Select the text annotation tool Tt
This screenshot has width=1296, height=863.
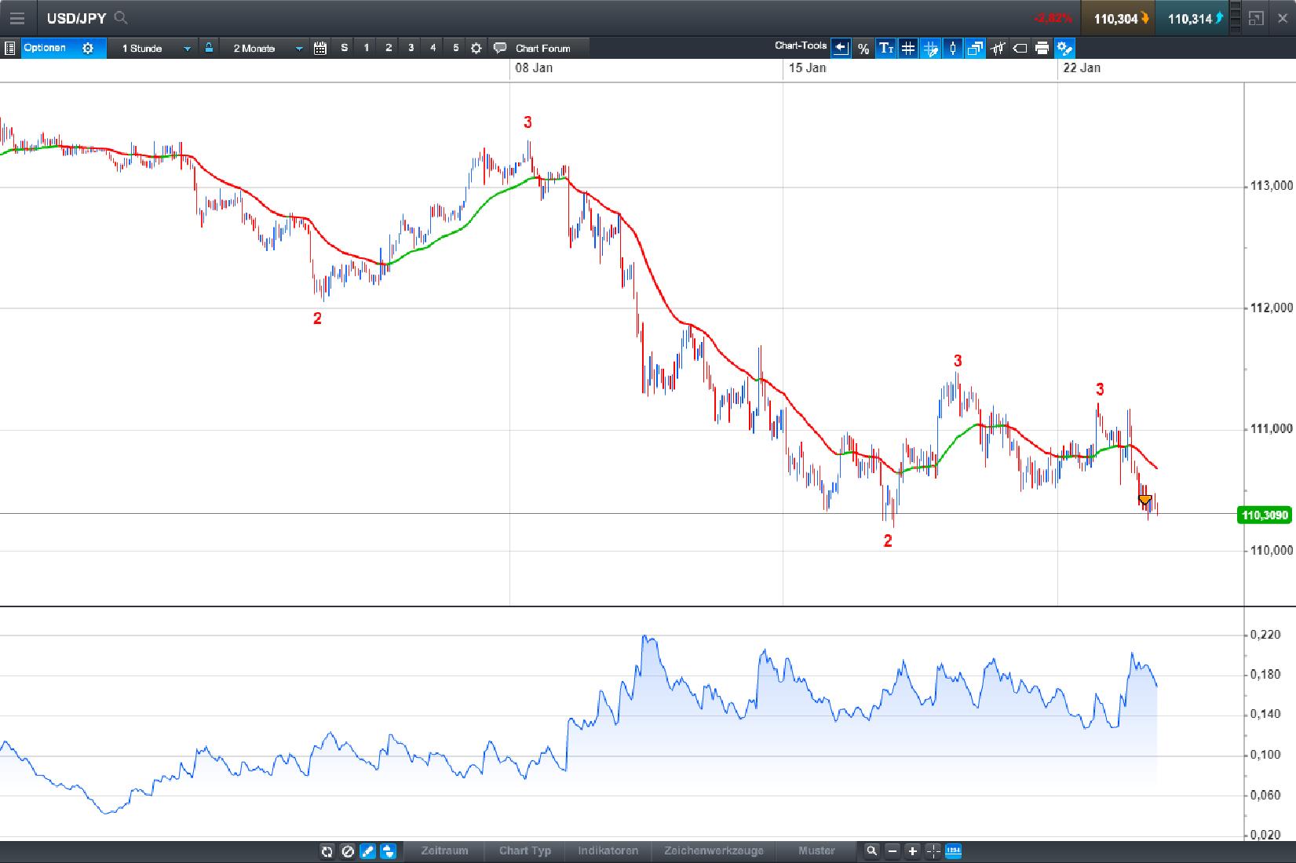887,48
